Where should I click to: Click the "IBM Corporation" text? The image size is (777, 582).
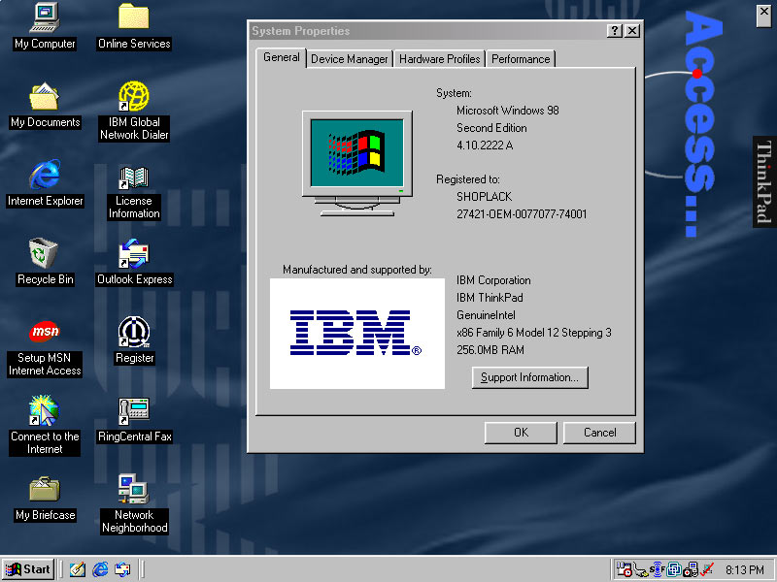click(493, 280)
